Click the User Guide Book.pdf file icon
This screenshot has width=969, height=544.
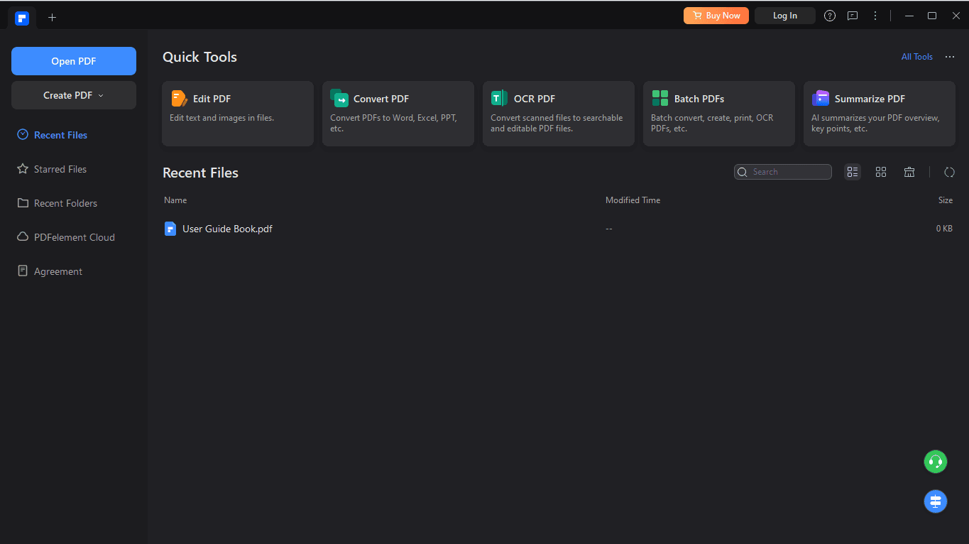(x=170, y=229)
